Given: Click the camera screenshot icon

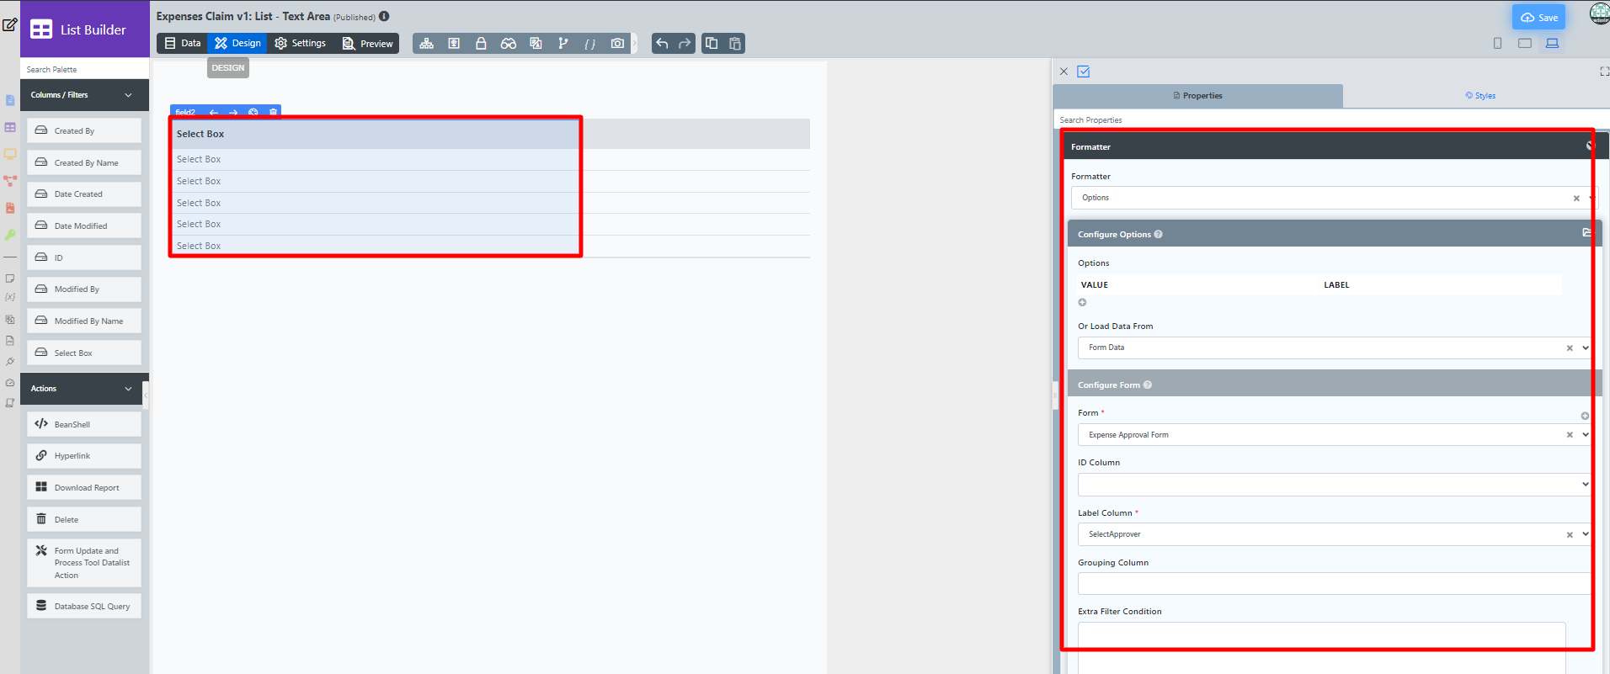Looking at the screenshot, I should coord(618,44).
